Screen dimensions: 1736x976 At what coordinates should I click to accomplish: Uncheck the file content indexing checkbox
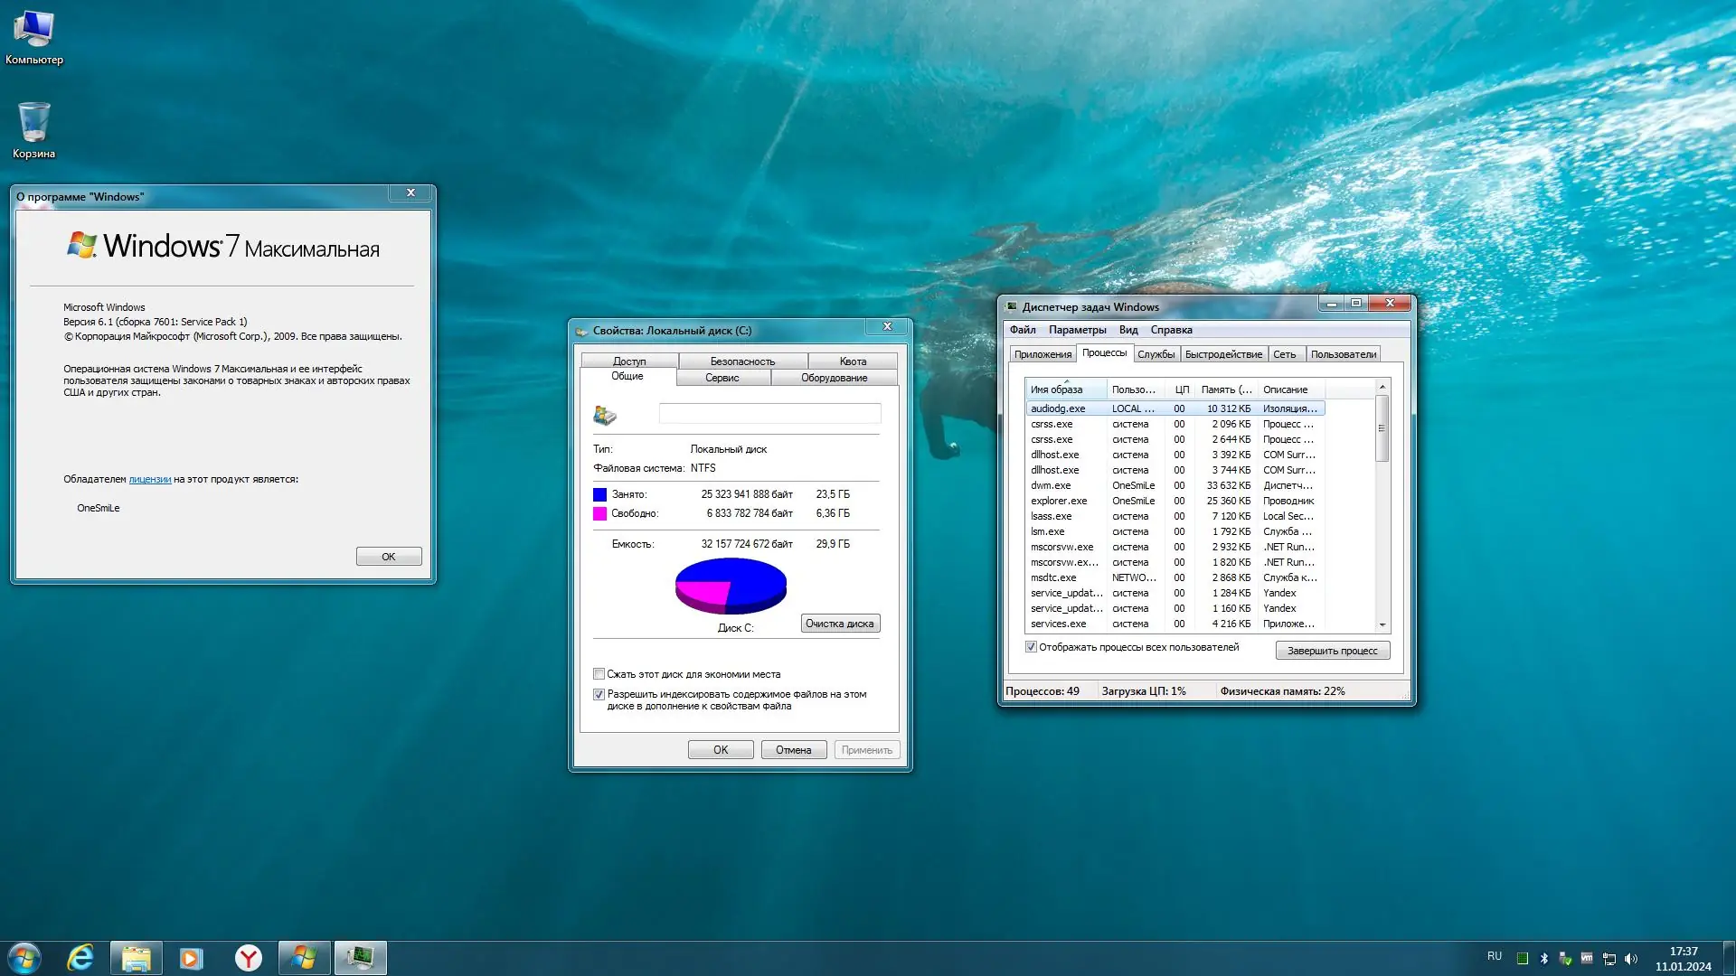(599, 695)
